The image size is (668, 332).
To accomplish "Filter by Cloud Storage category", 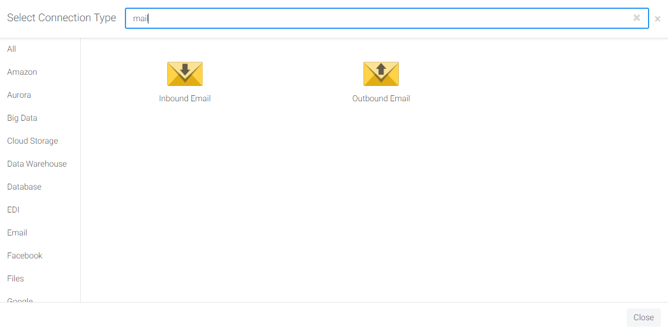I will 32,141.
